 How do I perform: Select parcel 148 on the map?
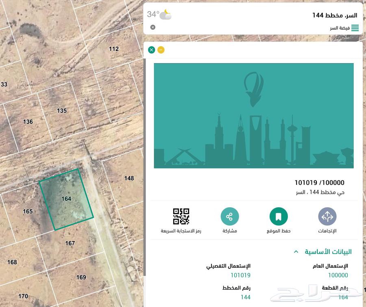pos(129,178)
